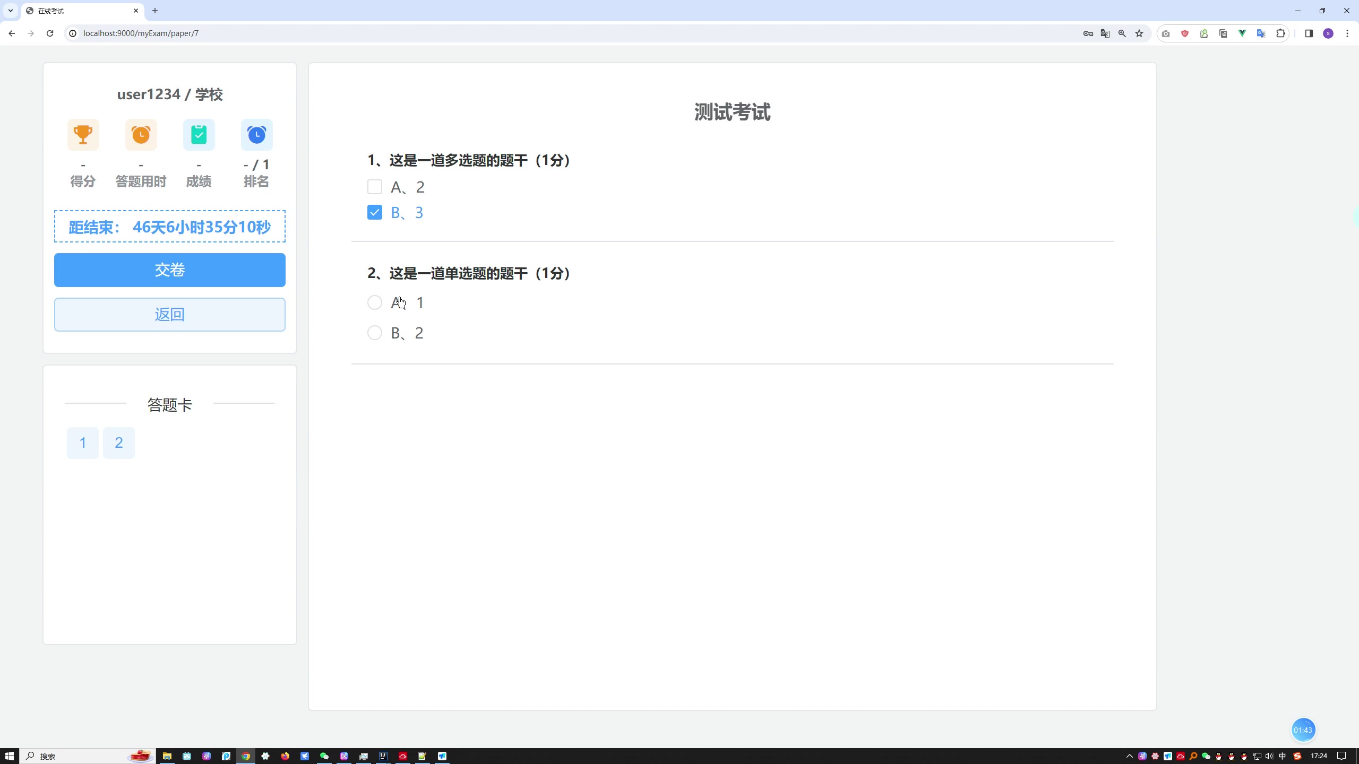Expand the tab search dropdown arrow
This screenshot has height=764, width=1359.
click(x=11, y=11)
